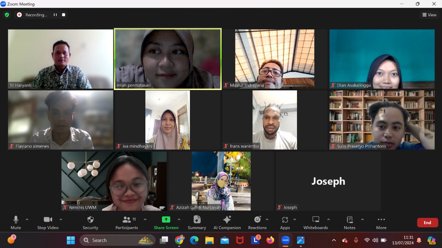Launch the AI Companion

click(227, 222)
